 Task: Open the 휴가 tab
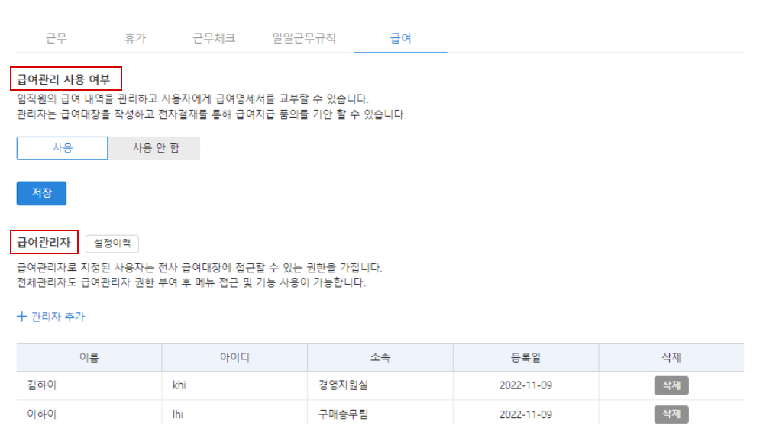[x=134, y=38]
